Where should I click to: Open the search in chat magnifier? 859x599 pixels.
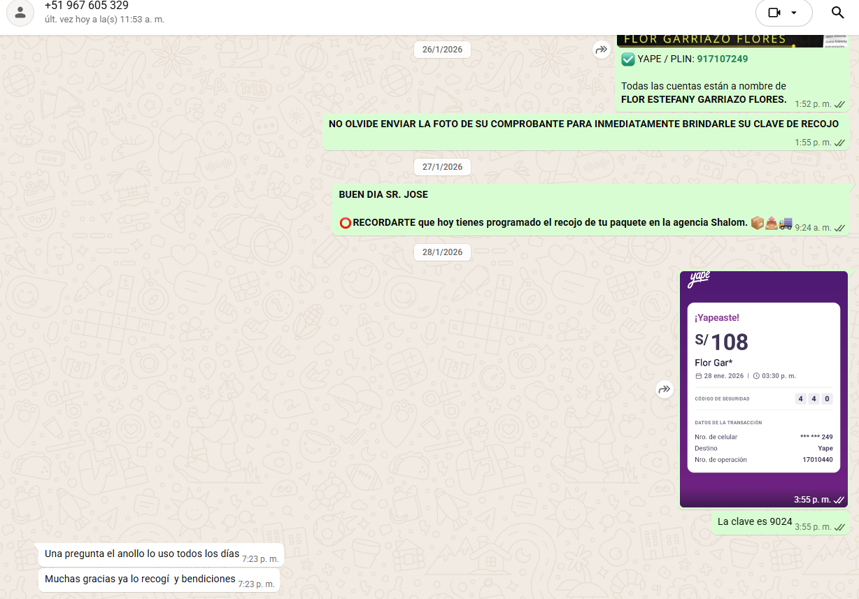tap(837, 13)
